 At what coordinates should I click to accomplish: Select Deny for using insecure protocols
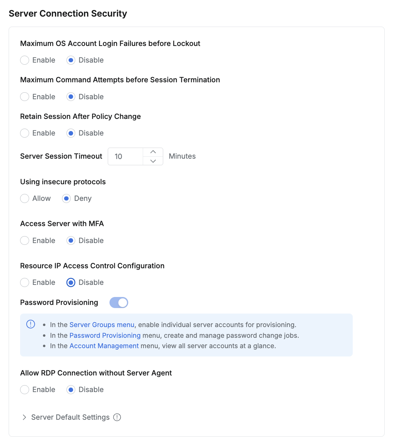pos(67,198)
